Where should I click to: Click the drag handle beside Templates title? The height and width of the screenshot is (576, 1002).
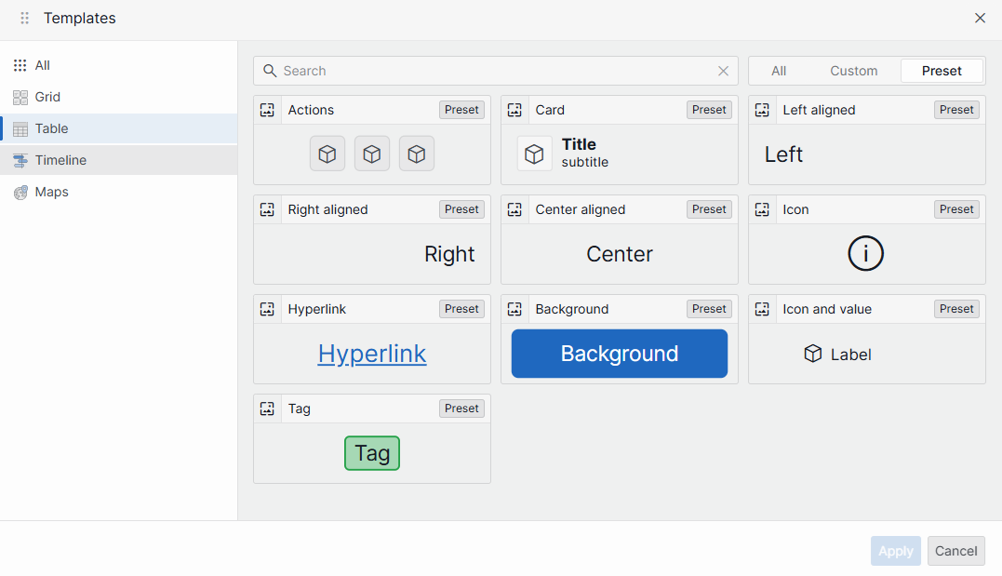25,19
